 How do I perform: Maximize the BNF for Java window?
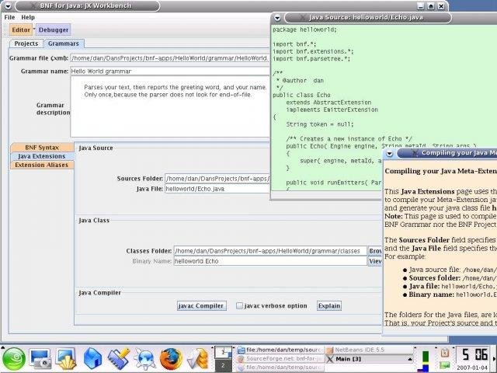click(431, 6)
